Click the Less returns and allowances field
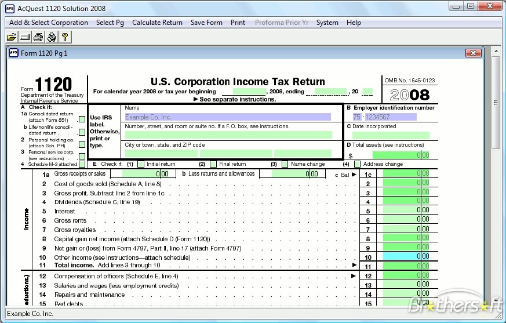Screen dimensions: 506x323 [295, 174]
